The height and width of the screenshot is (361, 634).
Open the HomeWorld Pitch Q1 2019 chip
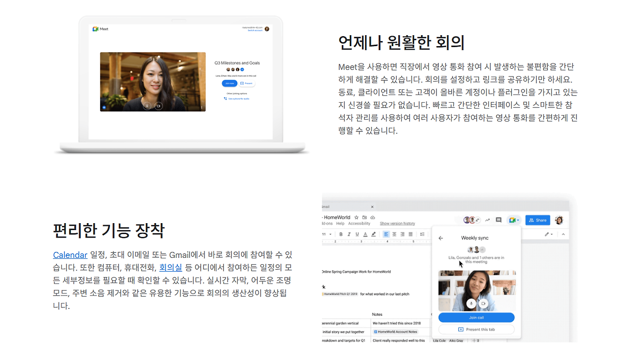(x=341, y=294)
